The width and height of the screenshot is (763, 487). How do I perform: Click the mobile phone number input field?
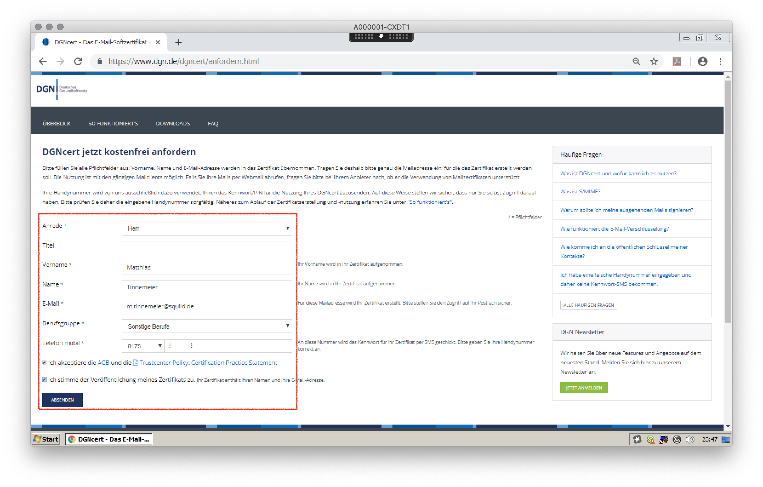(x=228, y=346)
